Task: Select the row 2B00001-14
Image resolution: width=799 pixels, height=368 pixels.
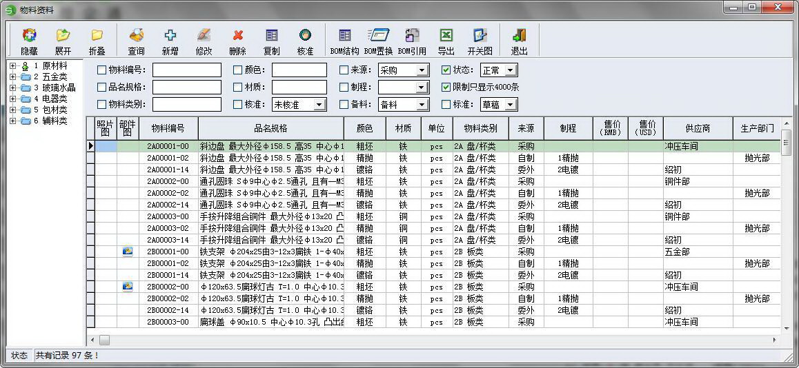Action: click(434, 275)
